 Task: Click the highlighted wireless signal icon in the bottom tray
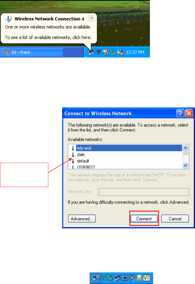(x=95, y=278)
